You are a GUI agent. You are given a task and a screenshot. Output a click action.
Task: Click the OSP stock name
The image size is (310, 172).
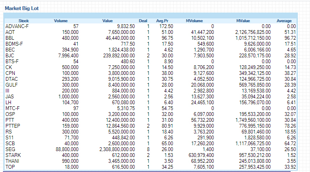tap(10, 114)
